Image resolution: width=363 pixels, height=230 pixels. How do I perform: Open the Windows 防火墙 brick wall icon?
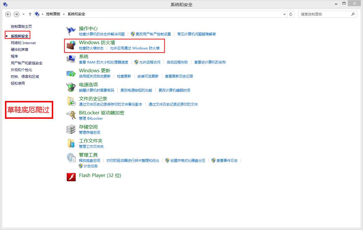pyautogui.click(x=71, y=45)
